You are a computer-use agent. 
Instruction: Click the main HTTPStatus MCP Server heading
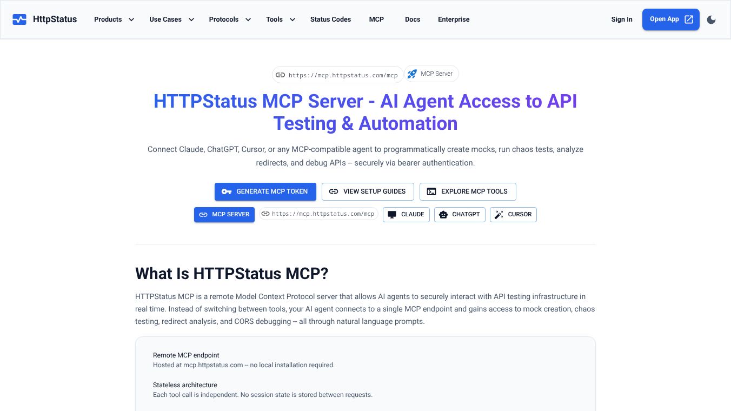[x=365, y=112]
